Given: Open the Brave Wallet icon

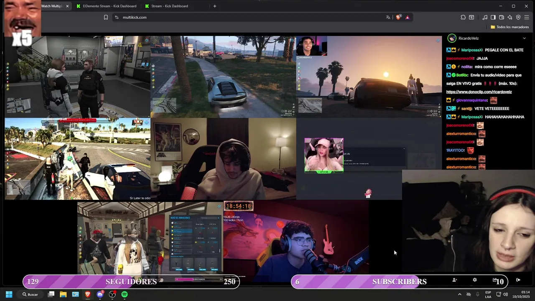Looking at the screenshot, I should click(502, 17).
